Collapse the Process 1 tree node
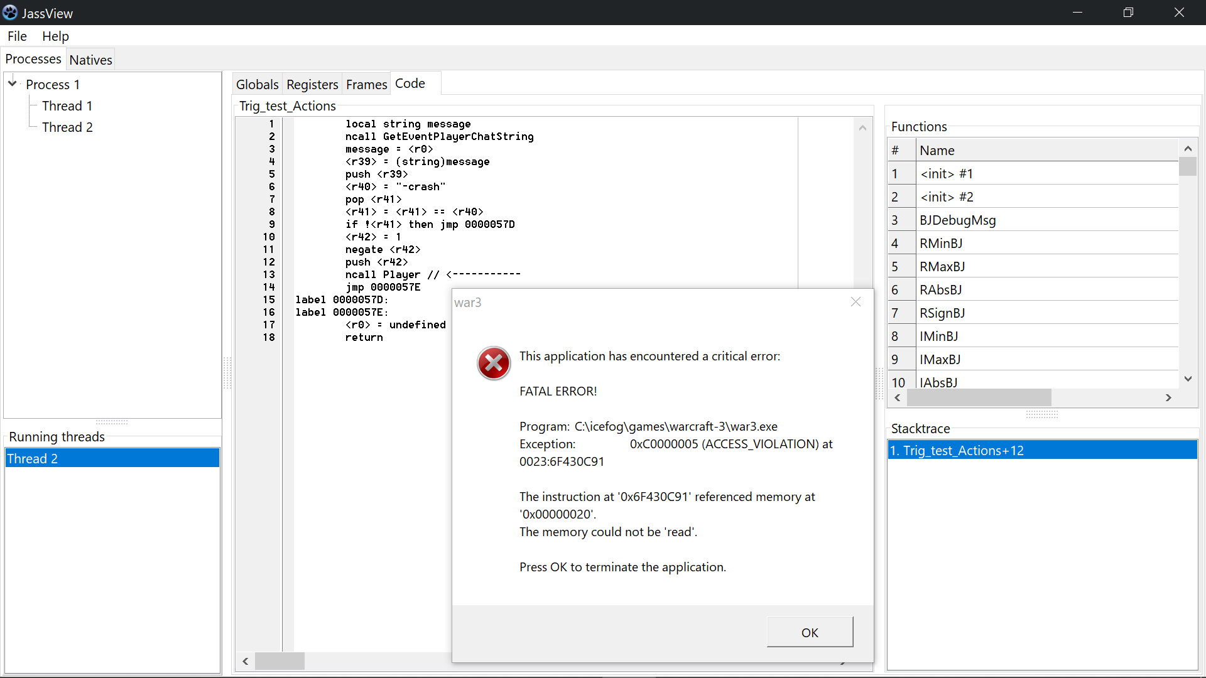Image resolution: width=1206 pixels, height=678 pixels. (x=12, y=83)
